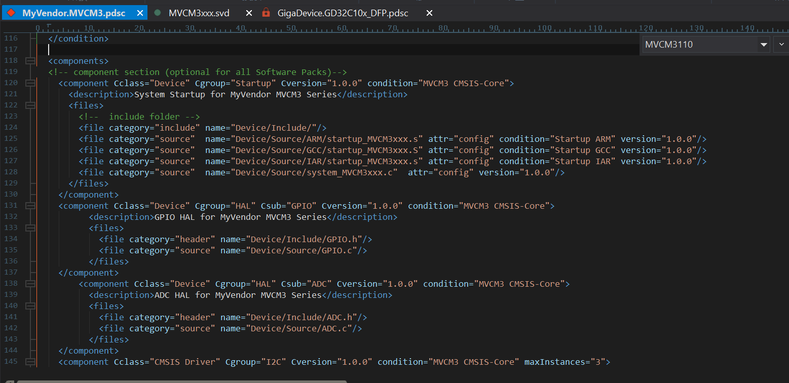
Task: Open the MVCM3110 dropdown arrow
Action: click(x=764, y=45)
